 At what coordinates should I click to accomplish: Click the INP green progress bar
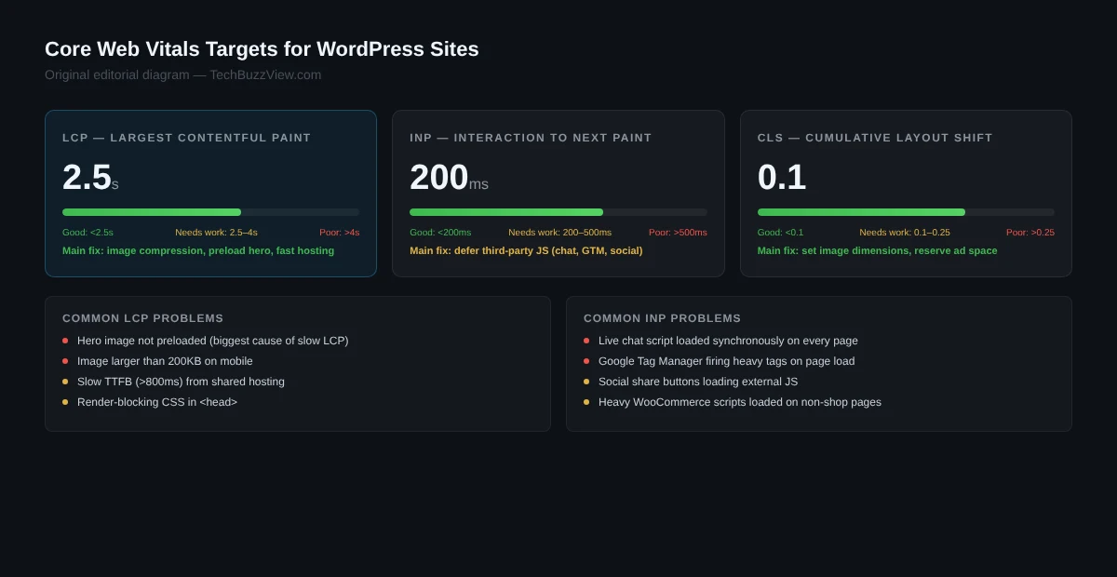coord(506,212)
